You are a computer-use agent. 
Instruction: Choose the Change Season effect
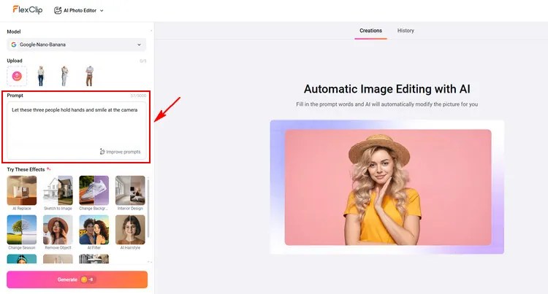point(22,232)
